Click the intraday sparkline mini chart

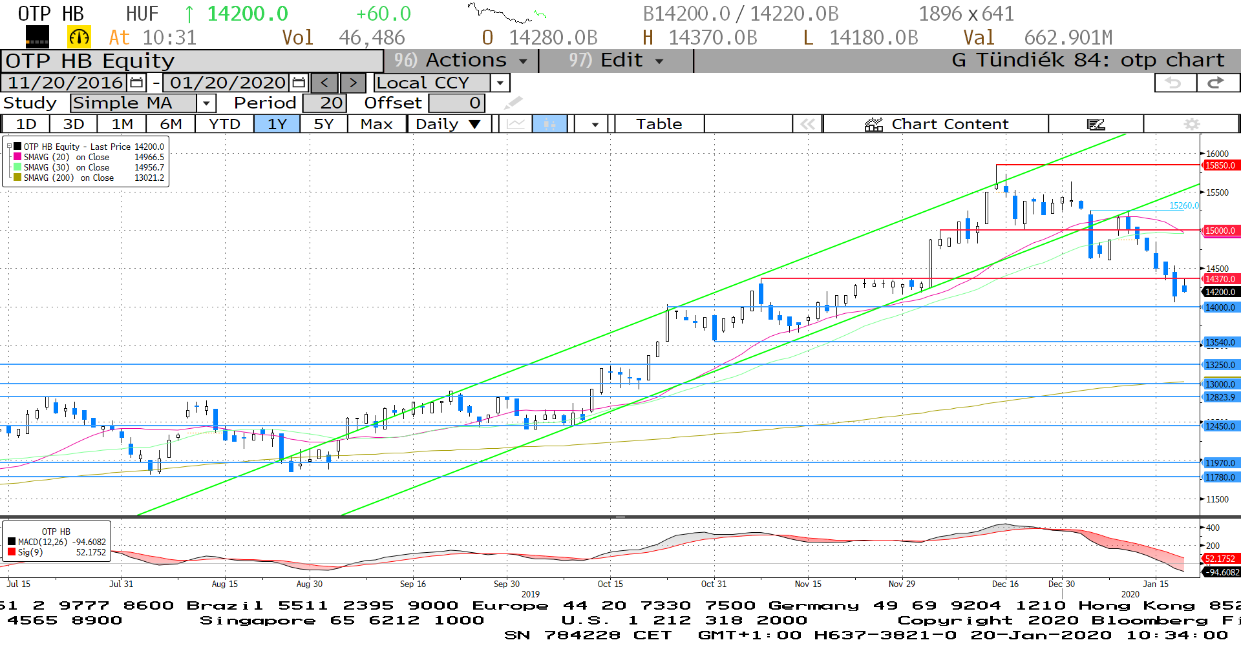tap(507, 12)
